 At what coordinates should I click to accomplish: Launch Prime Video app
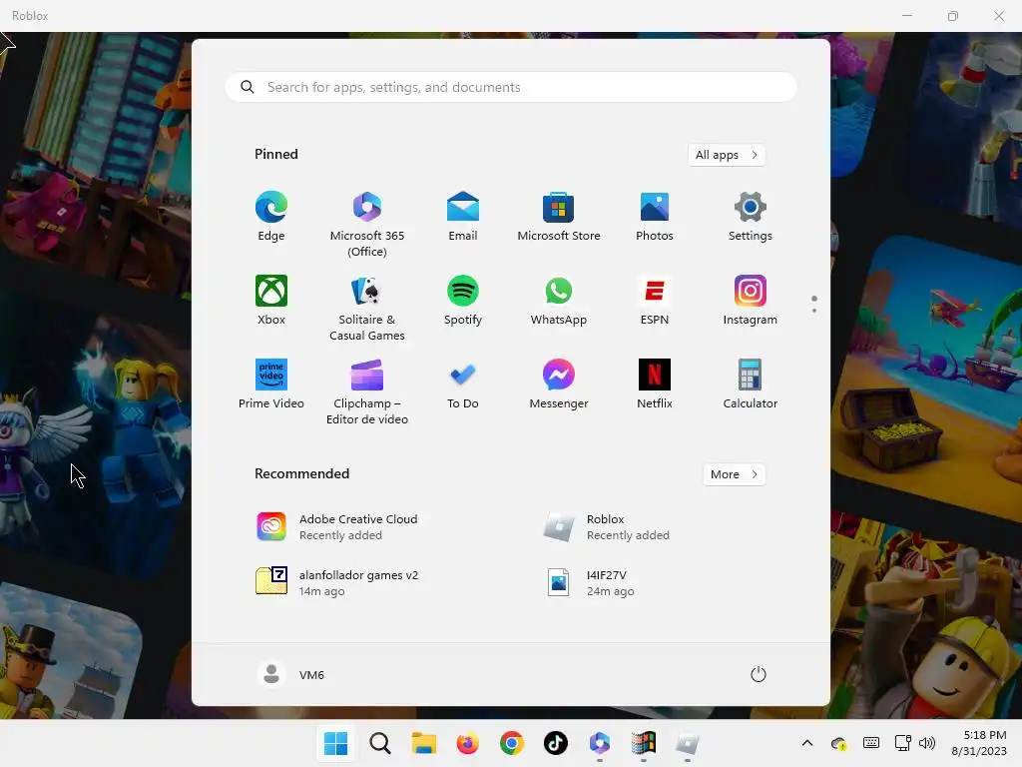pos(271,384)
